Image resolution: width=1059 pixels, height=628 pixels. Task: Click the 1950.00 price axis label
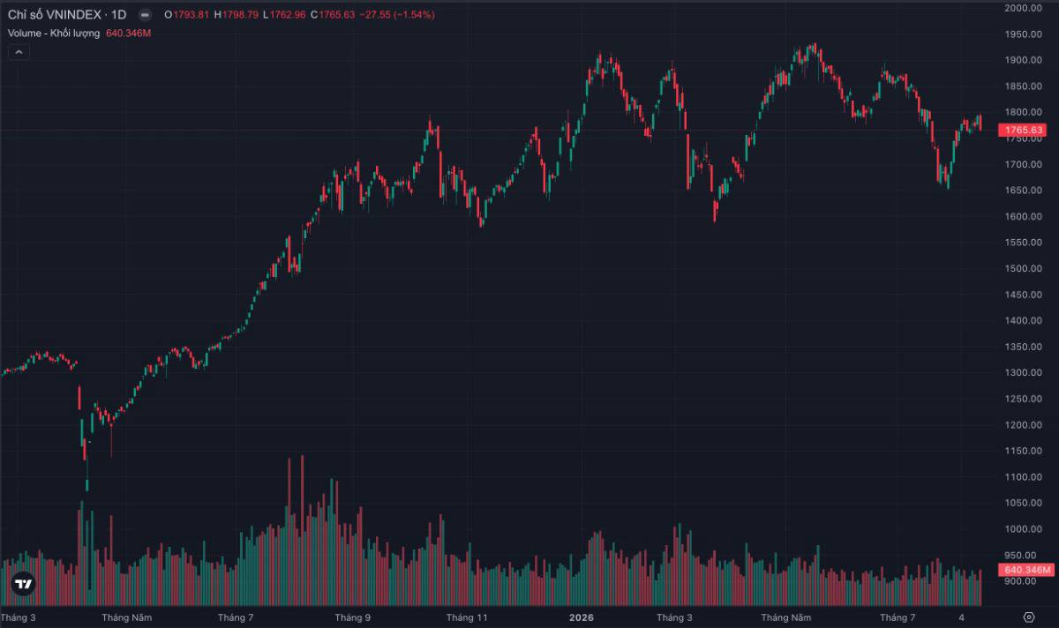point(1024,34)
